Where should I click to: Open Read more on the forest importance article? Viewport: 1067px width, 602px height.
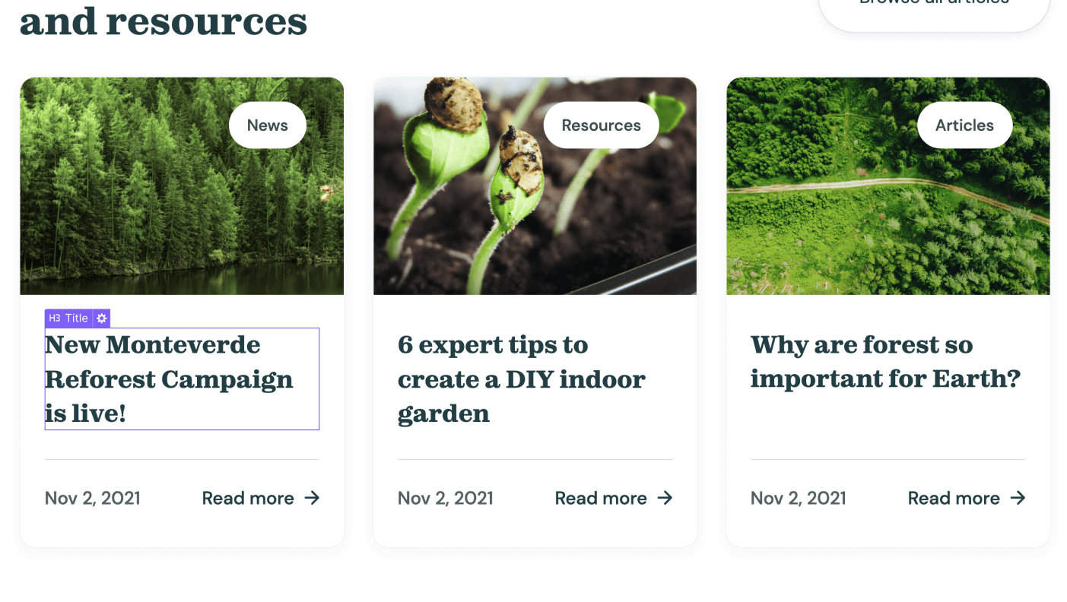click(954, 498)
